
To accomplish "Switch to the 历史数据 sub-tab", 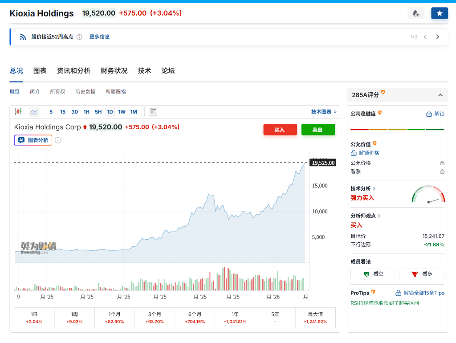I will pyautogui.click(x=85, y=91).
